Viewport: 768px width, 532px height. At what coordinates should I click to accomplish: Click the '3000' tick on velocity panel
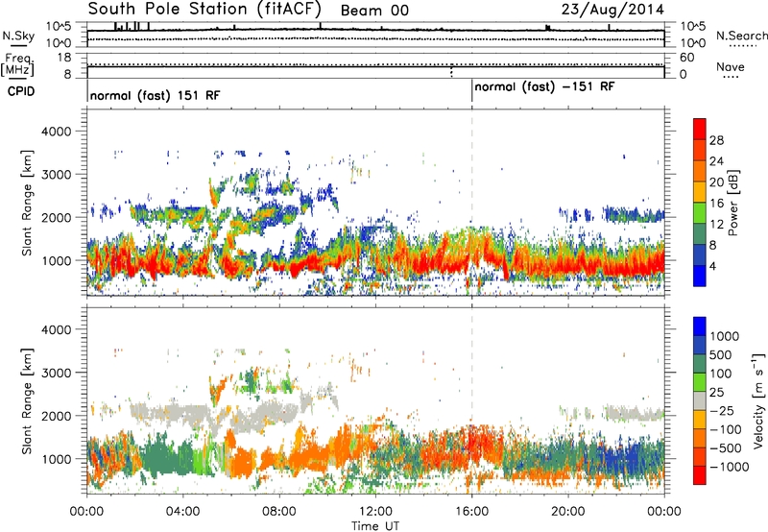pyautogui.click(x=56, y=373)
